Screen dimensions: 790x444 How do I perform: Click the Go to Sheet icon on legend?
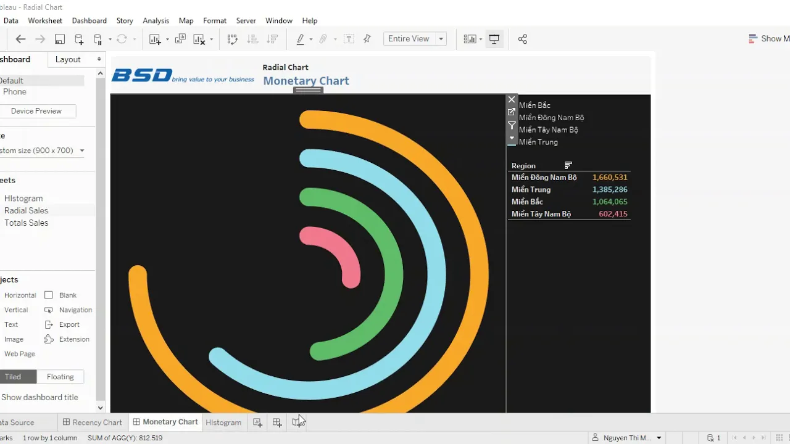[x=512, y=112]
